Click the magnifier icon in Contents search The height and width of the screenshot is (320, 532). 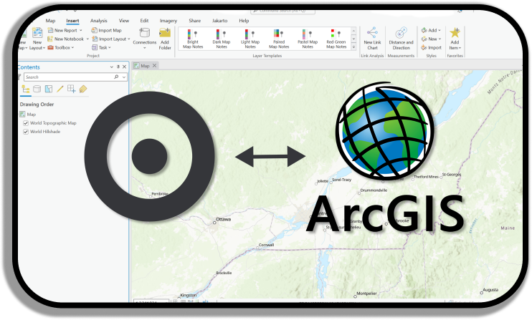116,77
